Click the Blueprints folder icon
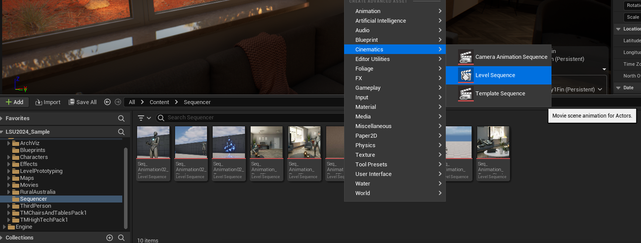641x243 pixels. pos(16,150)
